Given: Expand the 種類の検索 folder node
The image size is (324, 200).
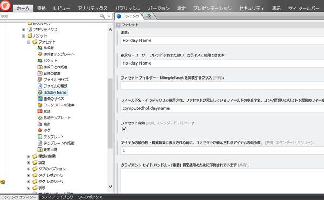Looking at the screenshot, I should [29, 156].
